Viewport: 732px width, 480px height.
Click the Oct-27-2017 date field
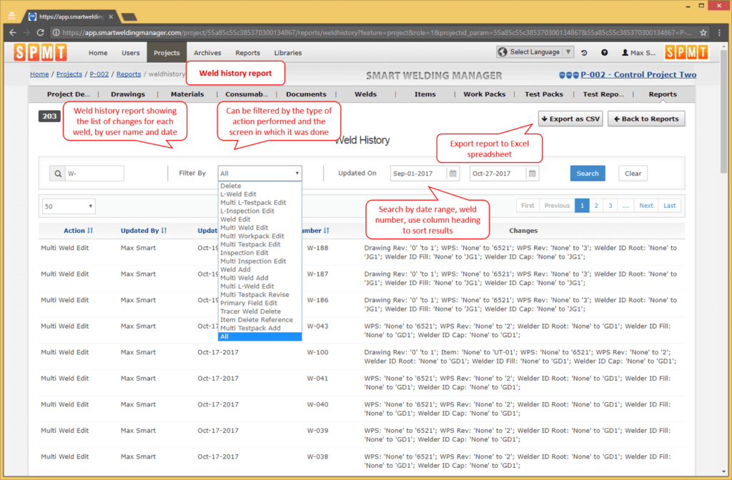tap(498, 173)
